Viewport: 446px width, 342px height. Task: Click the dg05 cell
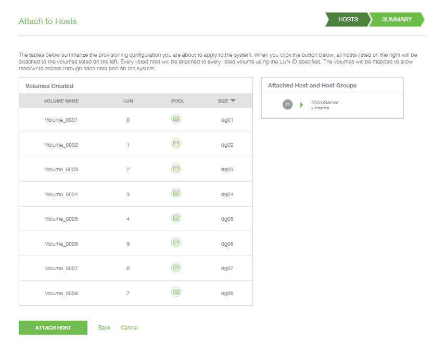click(x=227, y=219)
